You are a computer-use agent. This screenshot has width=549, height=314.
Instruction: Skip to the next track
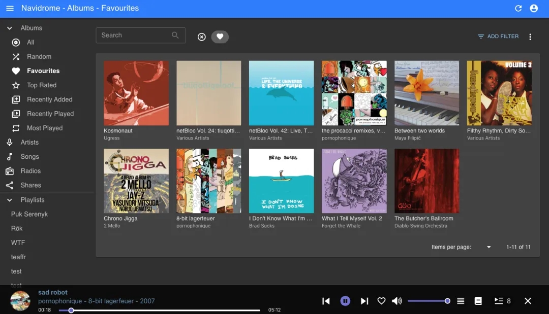[x=364, y=301]
